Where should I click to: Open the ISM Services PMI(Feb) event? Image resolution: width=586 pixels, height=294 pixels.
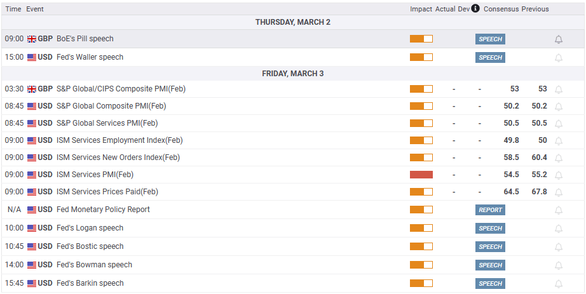coord(95,174)
